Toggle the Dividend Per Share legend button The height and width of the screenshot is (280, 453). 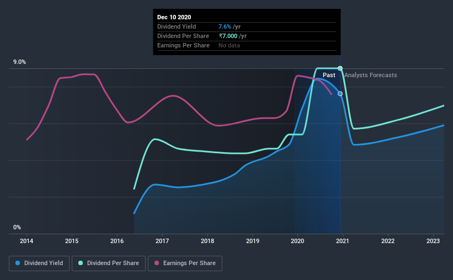pyautogui.click(x=109, y=263)
